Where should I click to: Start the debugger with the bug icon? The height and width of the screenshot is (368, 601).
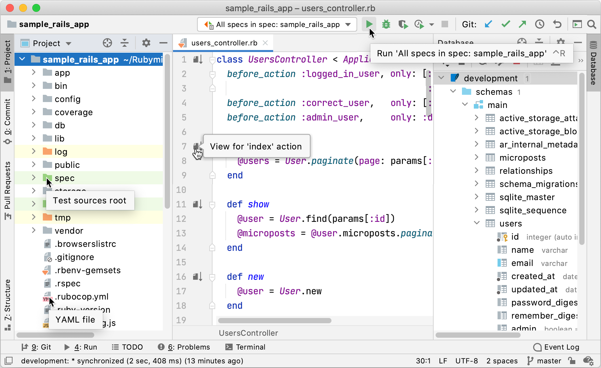(386, 24)
